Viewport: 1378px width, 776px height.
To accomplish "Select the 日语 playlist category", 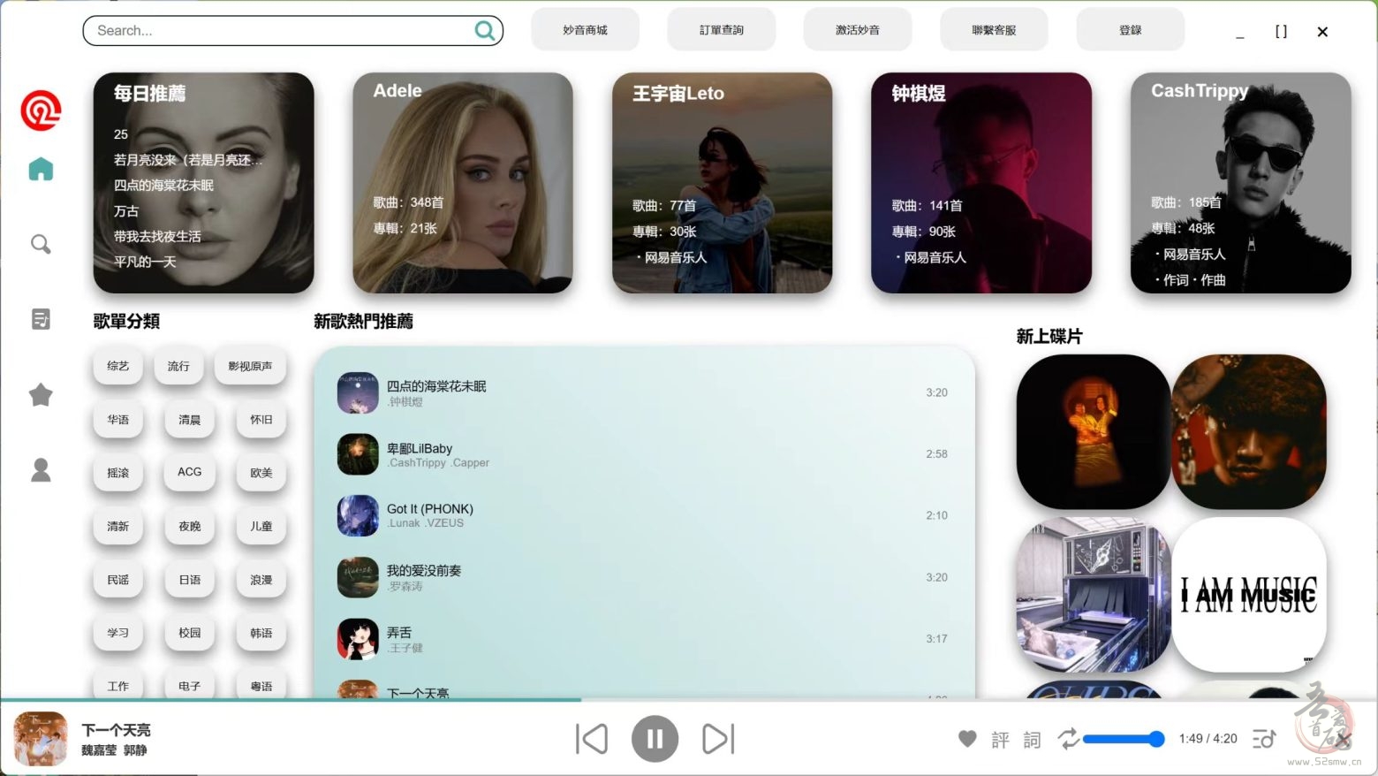I will (x=190, y=580).
